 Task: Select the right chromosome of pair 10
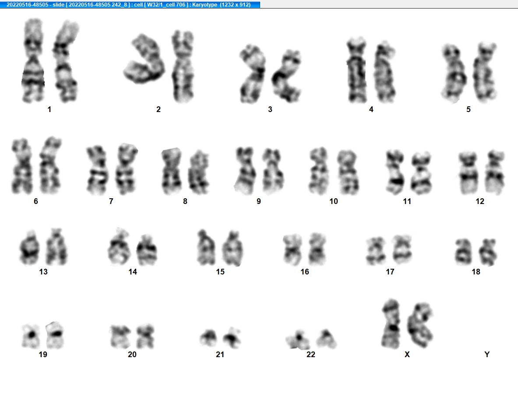(x=348, y=172)
